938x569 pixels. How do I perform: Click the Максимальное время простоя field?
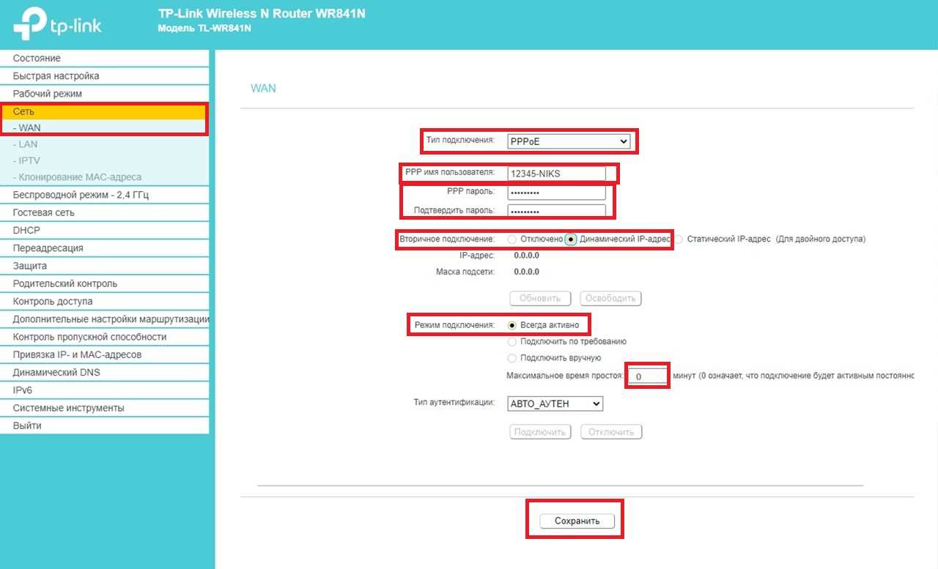(x=646, y=376)
